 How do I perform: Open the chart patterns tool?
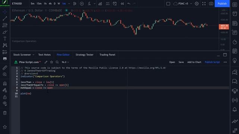click(5, 45)
